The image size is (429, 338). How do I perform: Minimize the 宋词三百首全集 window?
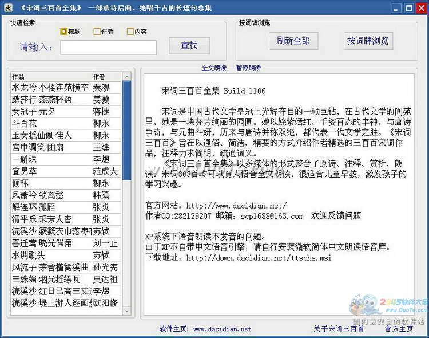click(x=396, y=7)
